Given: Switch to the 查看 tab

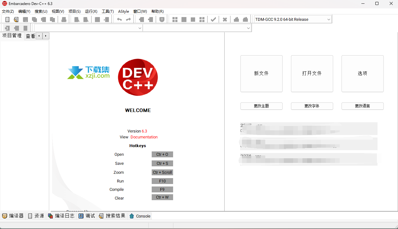Looking at the screenshot, I should click(x=30, y=36).
